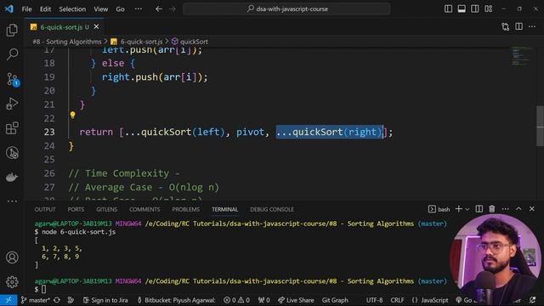Image resolution: width=544 pixels, height=306 pixels.
Task: Maximize the panel with chevron up
Action: coord(518,209)
